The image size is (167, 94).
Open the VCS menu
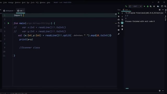tap(37, 2)
